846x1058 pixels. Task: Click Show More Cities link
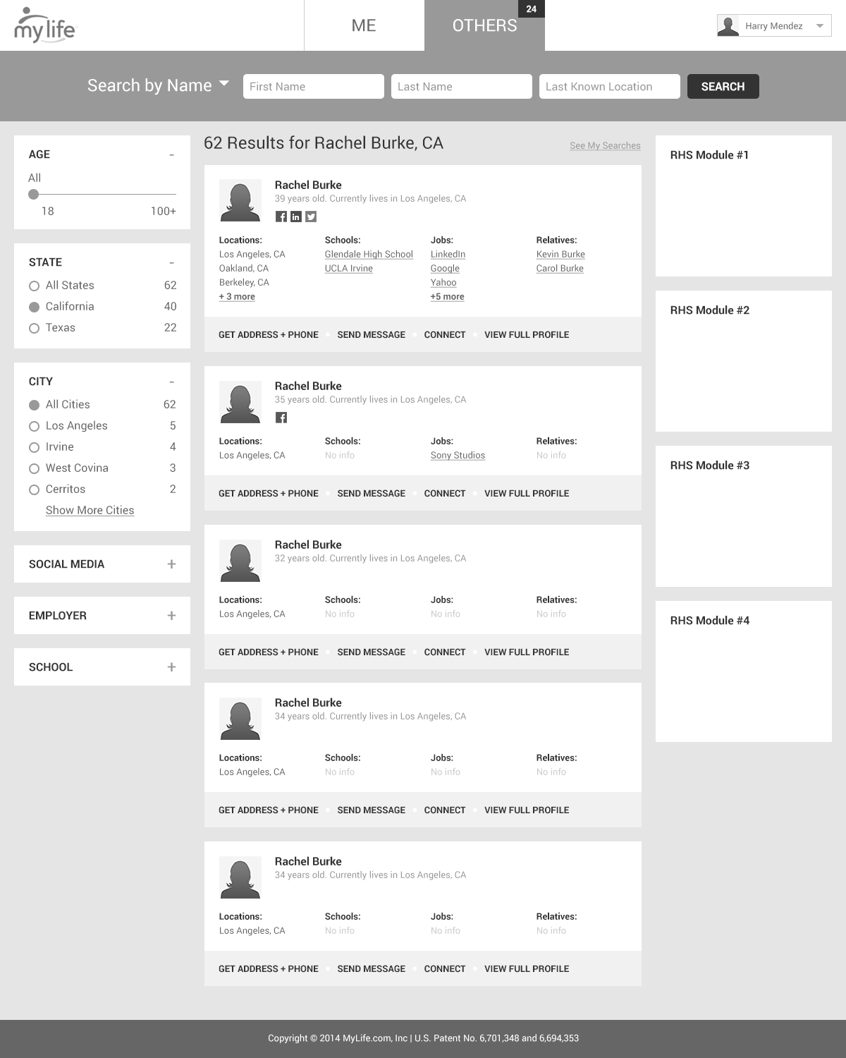point(90,510)
